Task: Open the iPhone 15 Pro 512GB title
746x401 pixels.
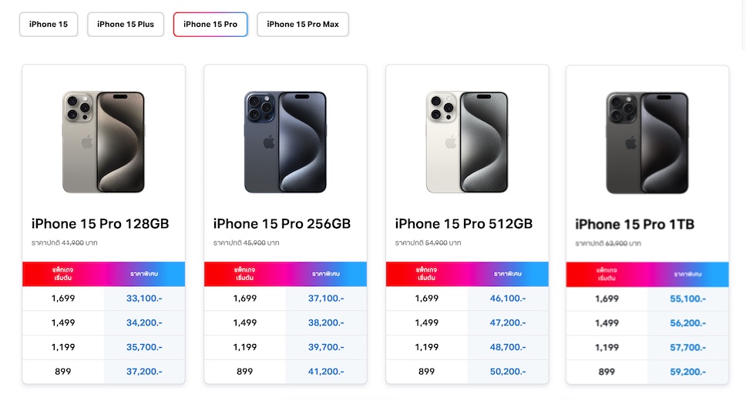Action: (464, 224)
